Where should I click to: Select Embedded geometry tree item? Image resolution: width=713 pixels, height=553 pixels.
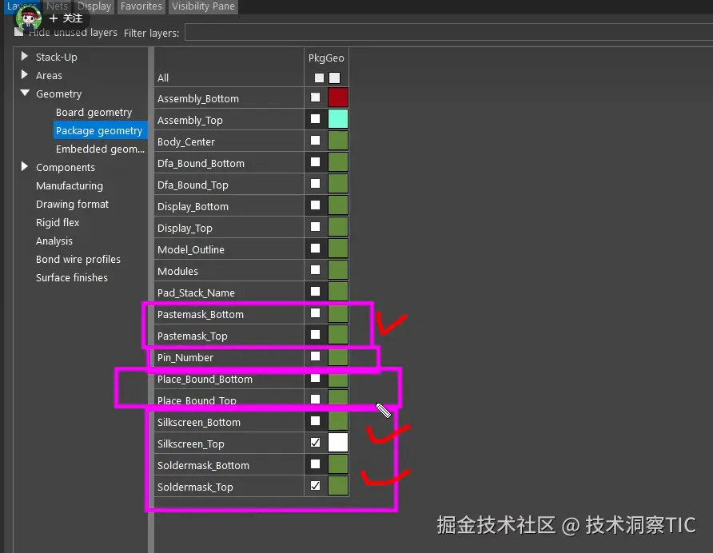pyautogui.click(x=100, y=149)
